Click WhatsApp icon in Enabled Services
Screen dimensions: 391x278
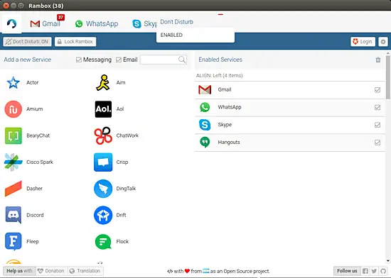click(205, 107)
